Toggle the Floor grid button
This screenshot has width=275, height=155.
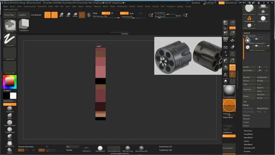232,40
